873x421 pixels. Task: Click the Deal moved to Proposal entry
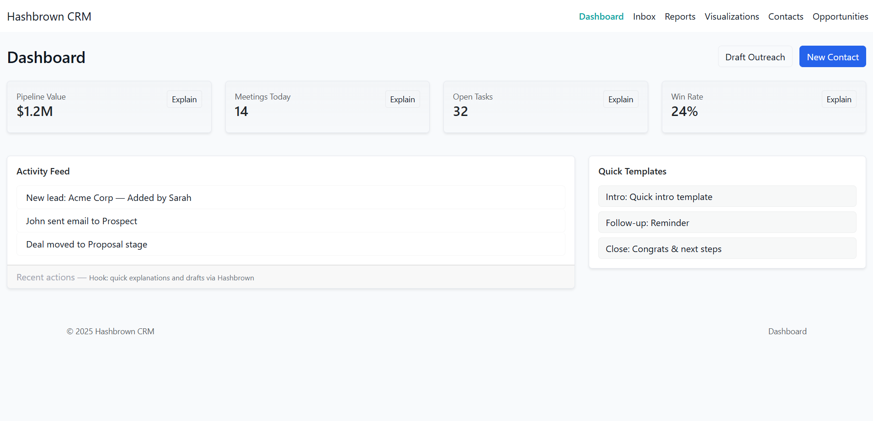291,244
